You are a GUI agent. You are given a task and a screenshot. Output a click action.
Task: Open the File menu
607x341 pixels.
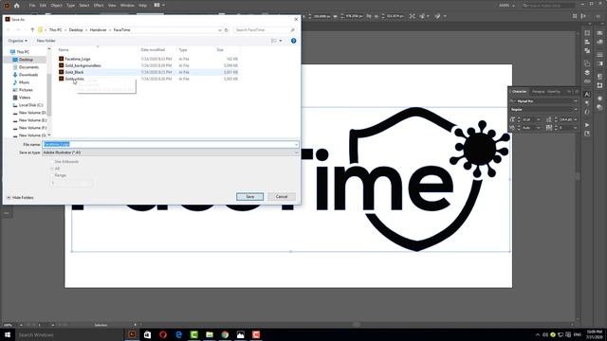(32, 6)
